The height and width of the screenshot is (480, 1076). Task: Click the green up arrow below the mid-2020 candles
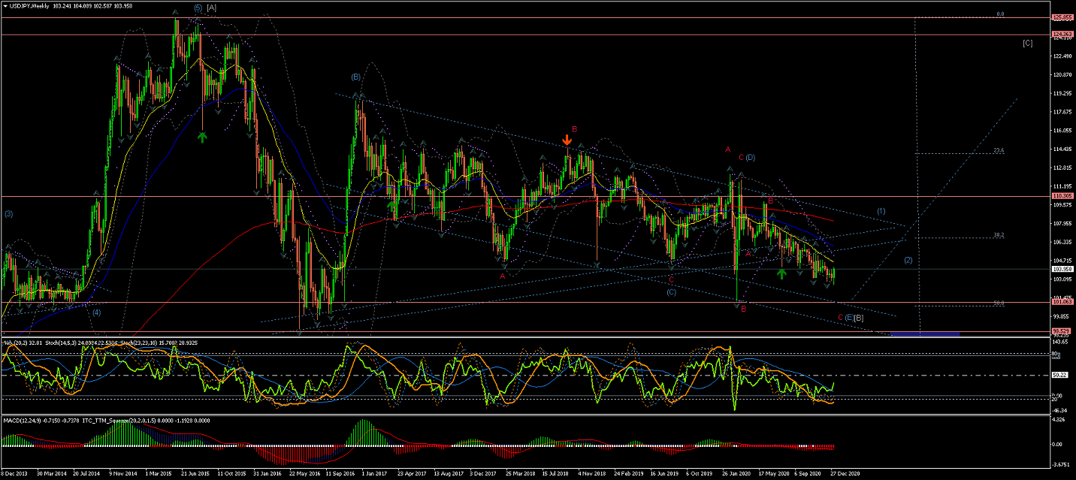(781, 273)
